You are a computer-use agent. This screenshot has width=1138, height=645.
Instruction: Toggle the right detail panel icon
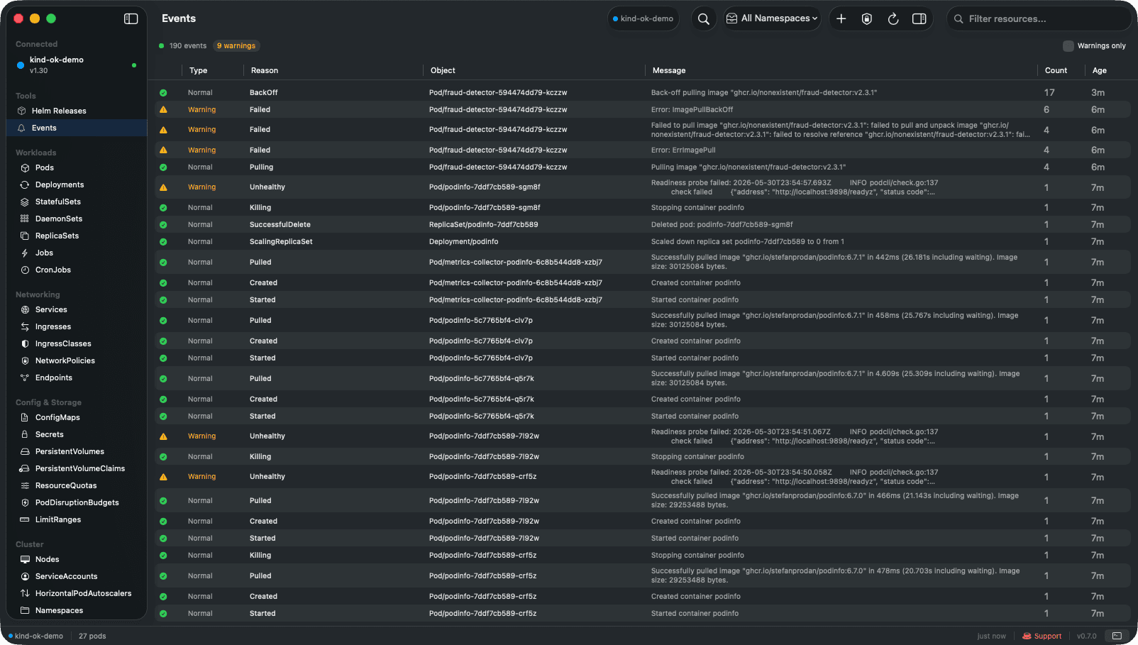coord(919,19)
